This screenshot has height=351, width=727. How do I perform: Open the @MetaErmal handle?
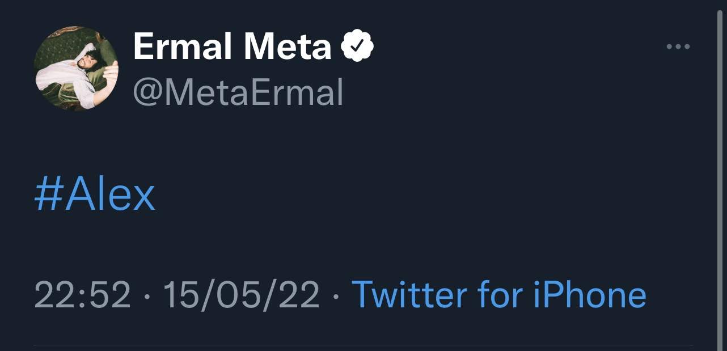pyautogui.click(x=238, y=92)
